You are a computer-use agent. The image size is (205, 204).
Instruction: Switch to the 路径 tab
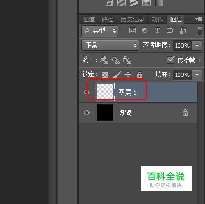click(x=107, y=19)
